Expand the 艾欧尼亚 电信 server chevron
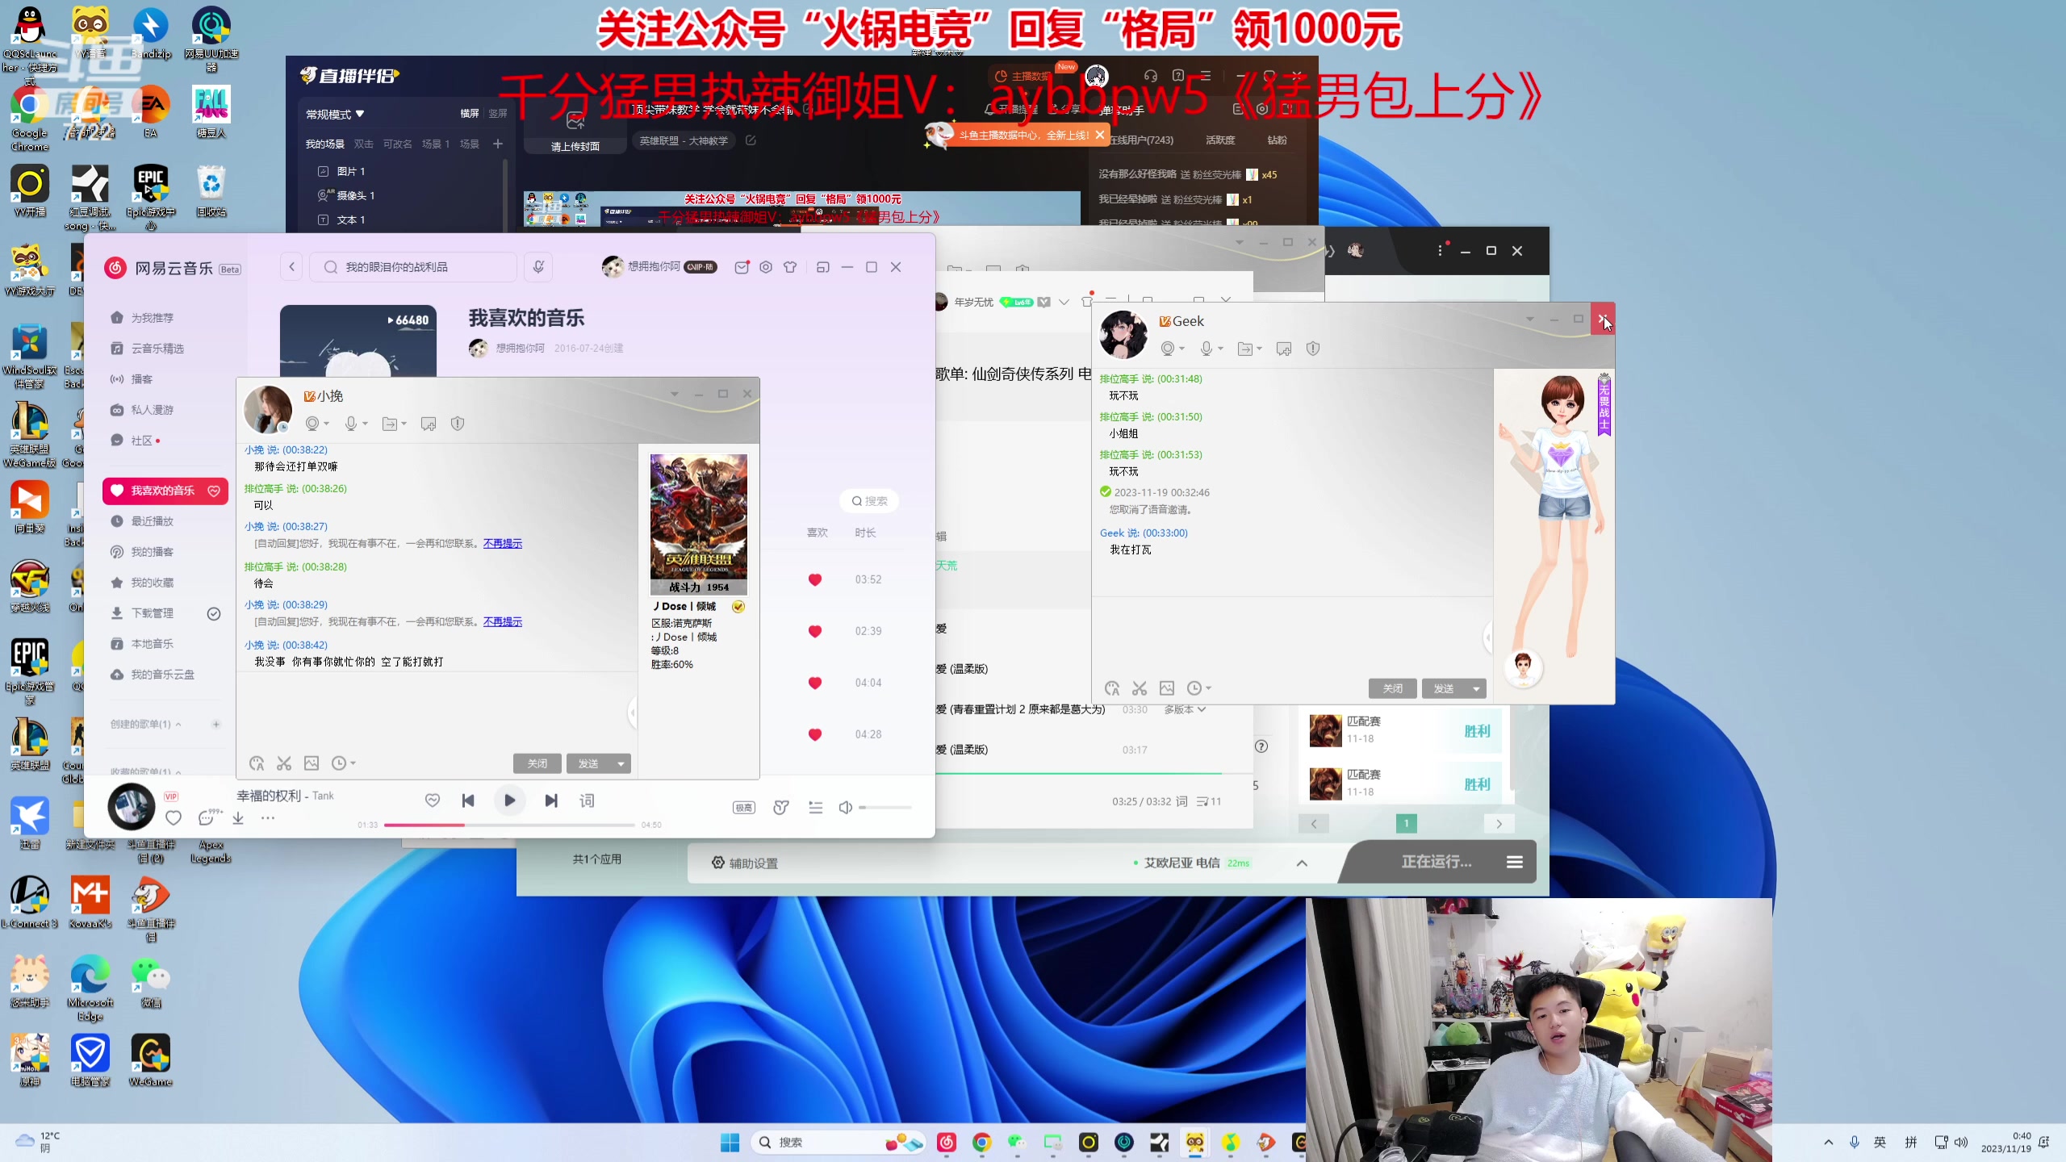Screen dimensions: 2066x1162 1302,863
